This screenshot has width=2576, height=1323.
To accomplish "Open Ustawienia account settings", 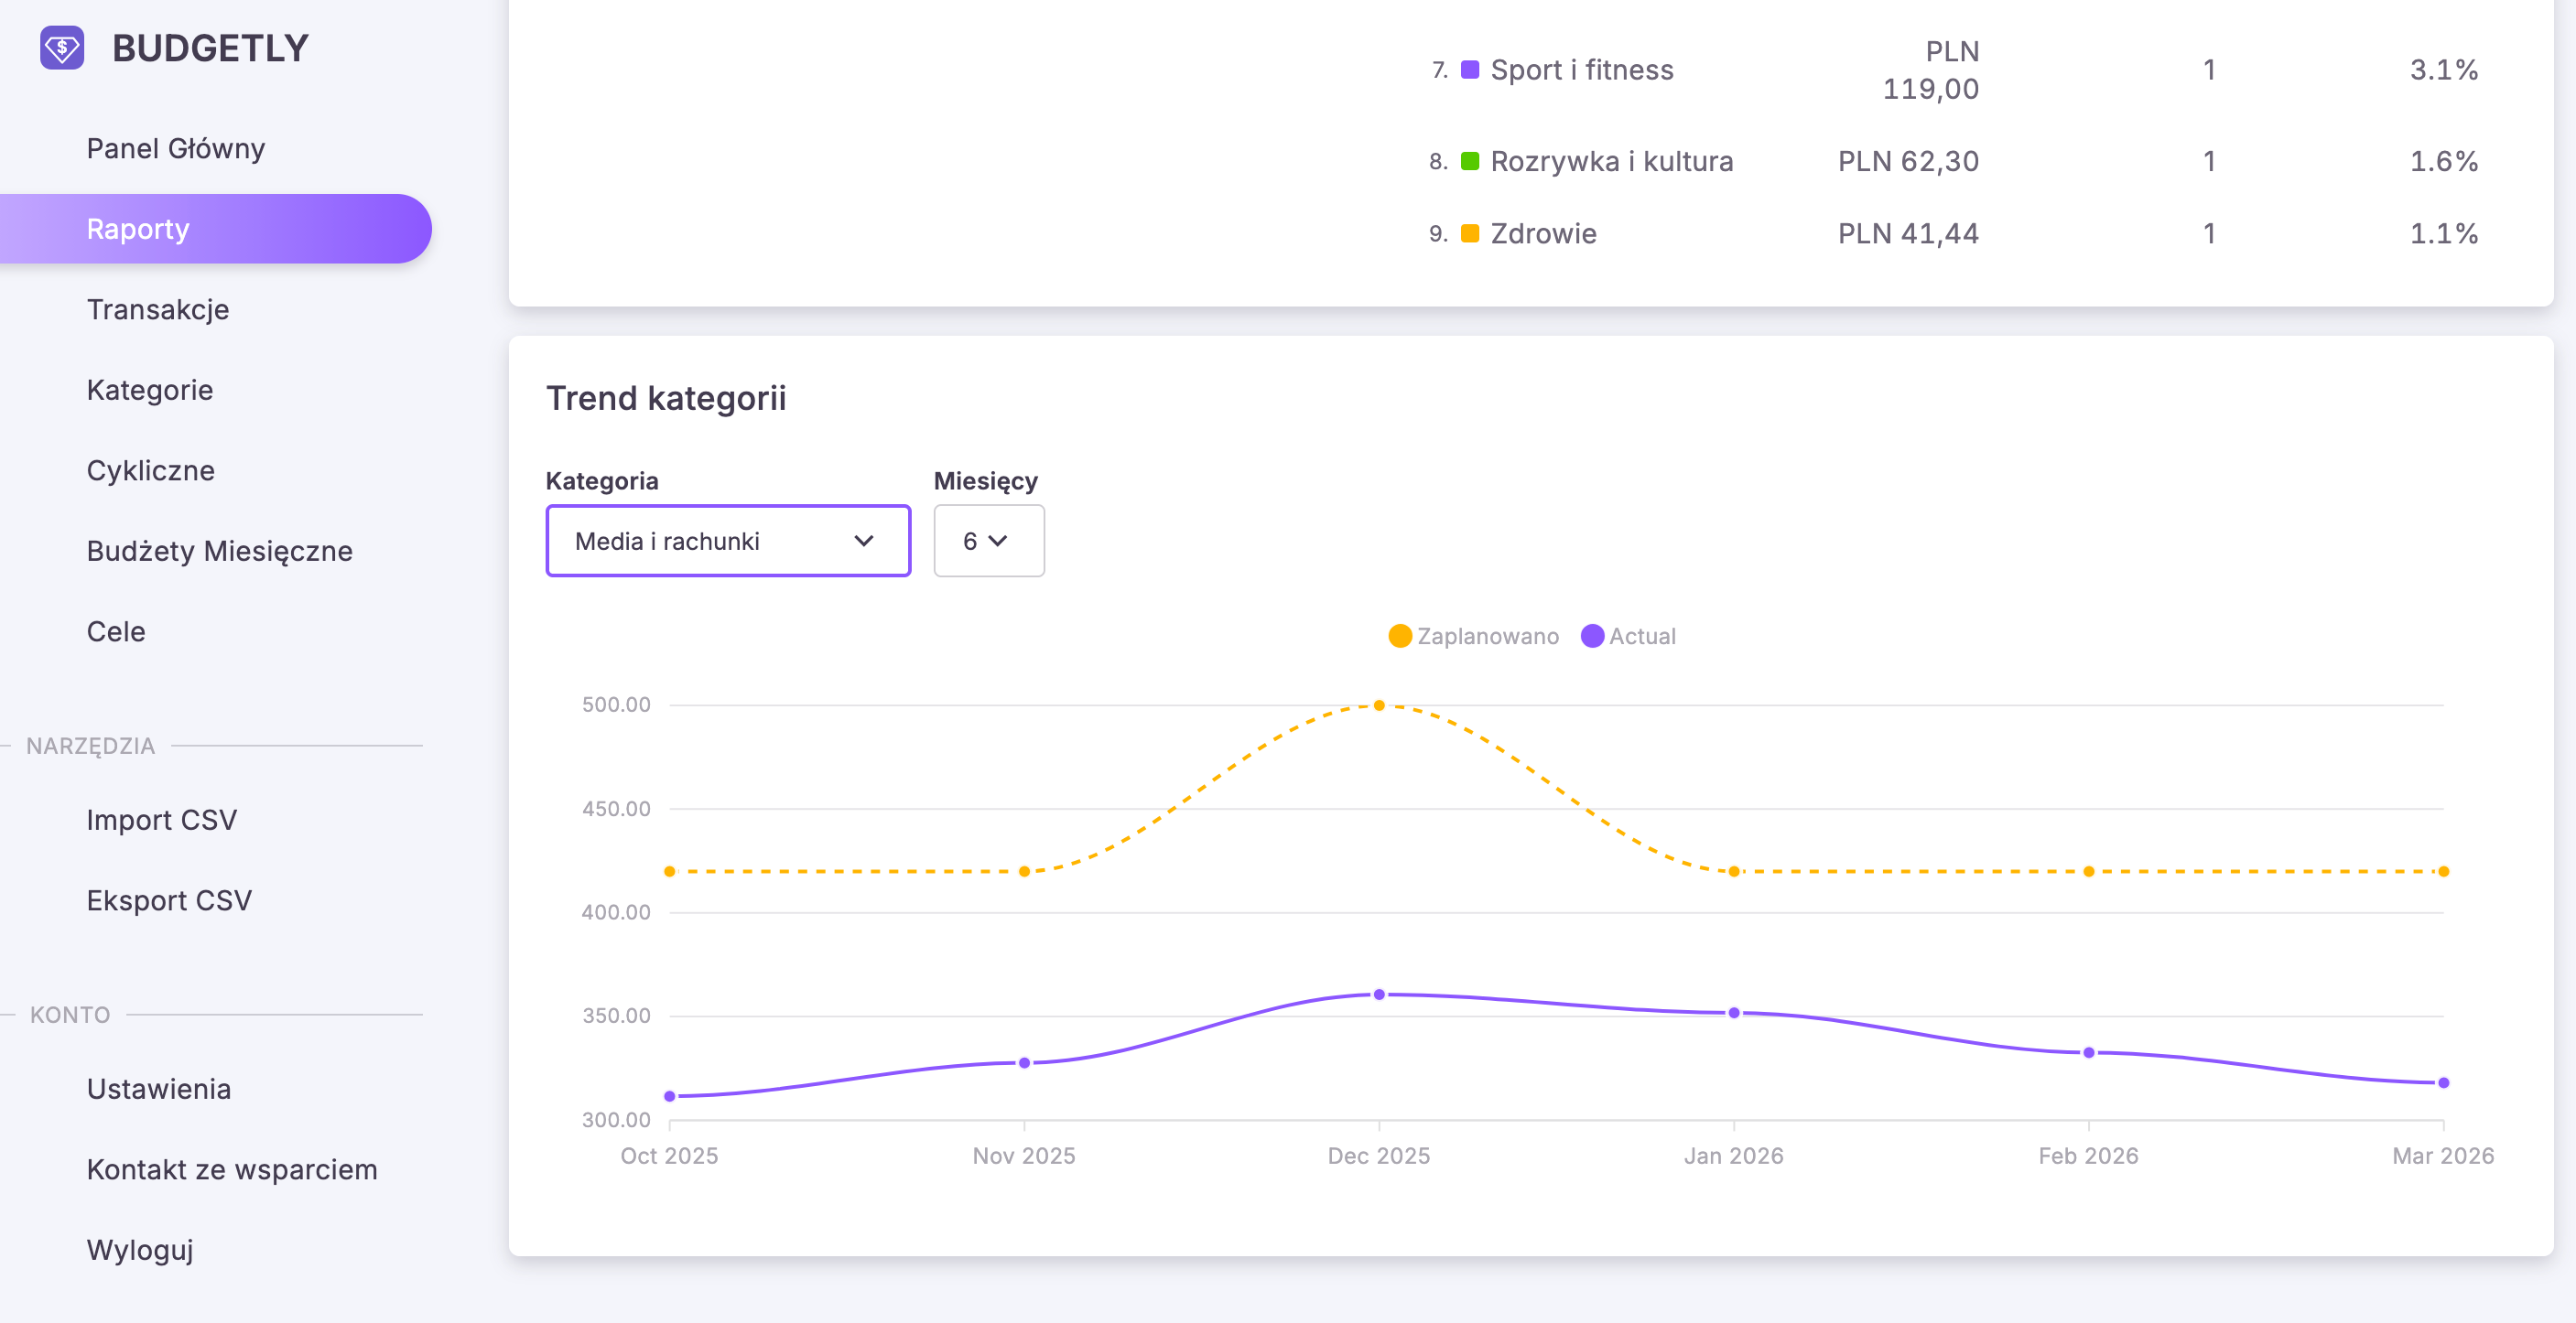I will [159, 1089].
